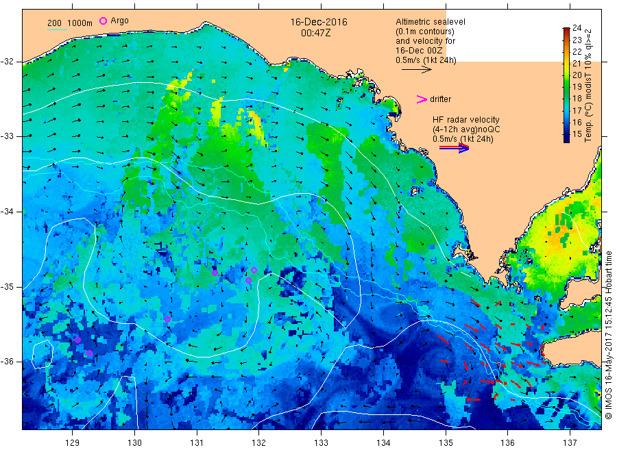617x452 pixels.
Task: Click the Argo float marker near 129.3E 35.9S
Action: [89, 353]
